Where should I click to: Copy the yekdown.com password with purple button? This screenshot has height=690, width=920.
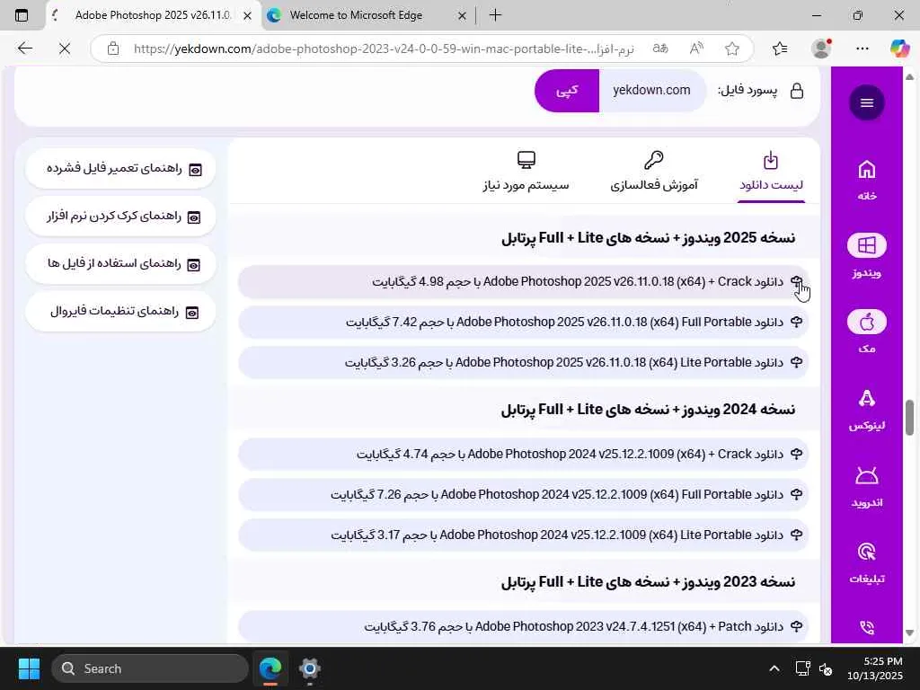tap(567, 91)
